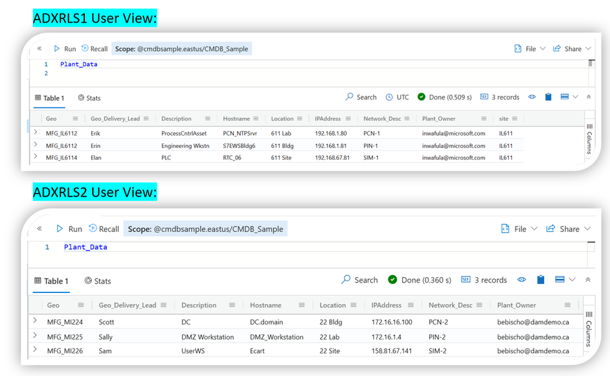
Task: Select Table 1 tab in ADXRLS2 view
Action: click(51, 281)
